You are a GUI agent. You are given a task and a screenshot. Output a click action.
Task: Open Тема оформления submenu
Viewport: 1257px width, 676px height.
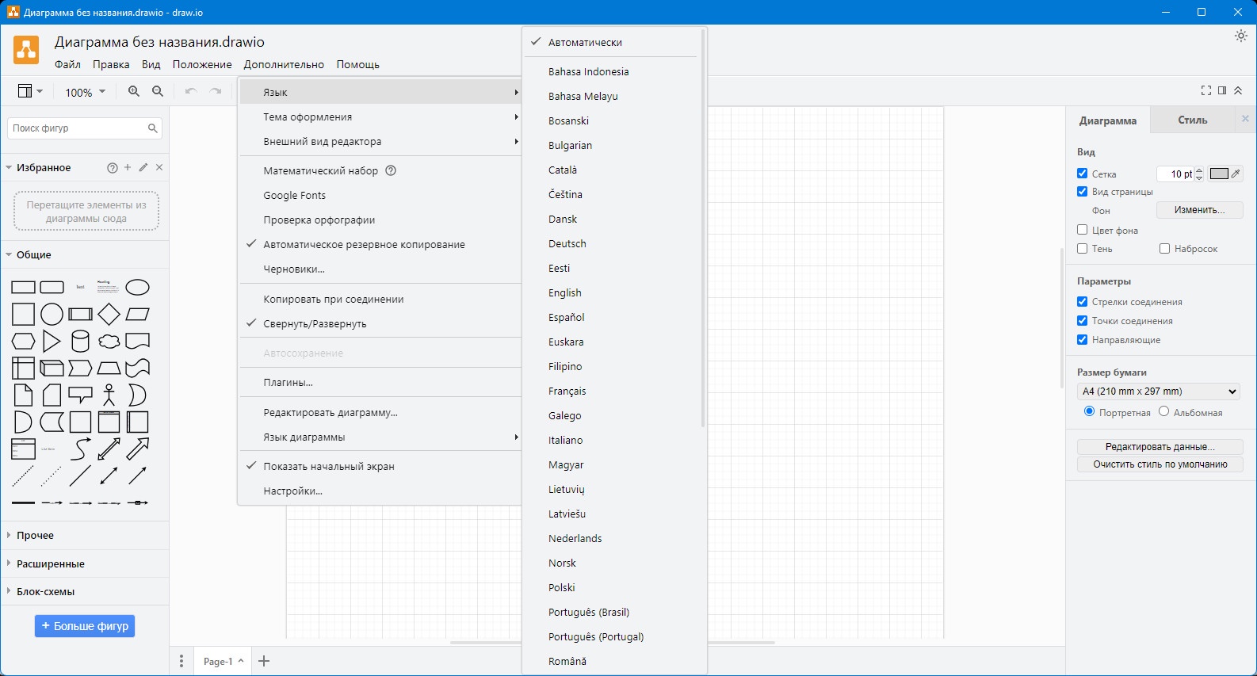point(380,116)
